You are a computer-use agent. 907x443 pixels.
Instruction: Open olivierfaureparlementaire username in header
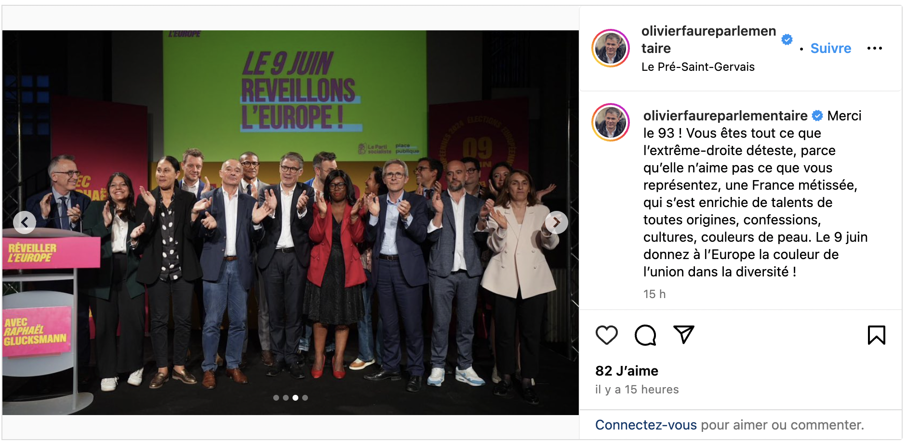coord(708,39)
